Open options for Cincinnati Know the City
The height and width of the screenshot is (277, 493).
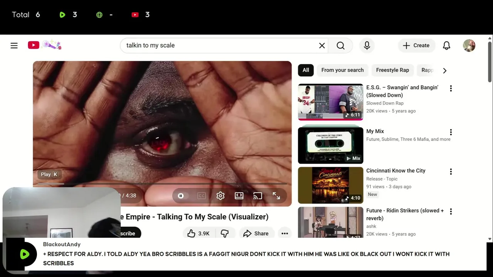pos(451,172)
